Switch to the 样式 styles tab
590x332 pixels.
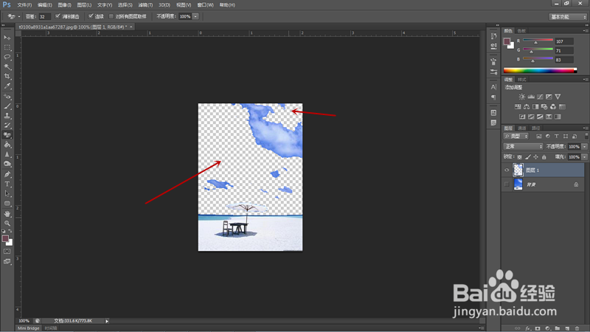pos(522,80)
